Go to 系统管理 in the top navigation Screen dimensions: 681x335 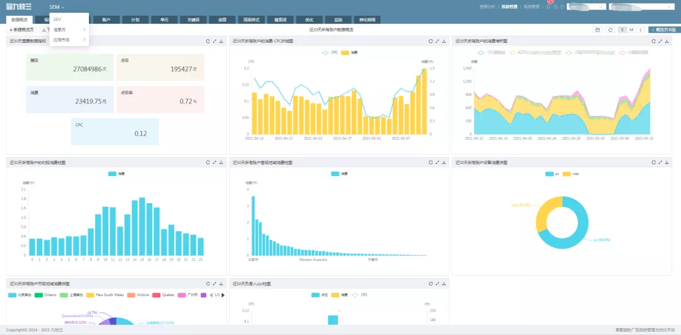(531, 6)
